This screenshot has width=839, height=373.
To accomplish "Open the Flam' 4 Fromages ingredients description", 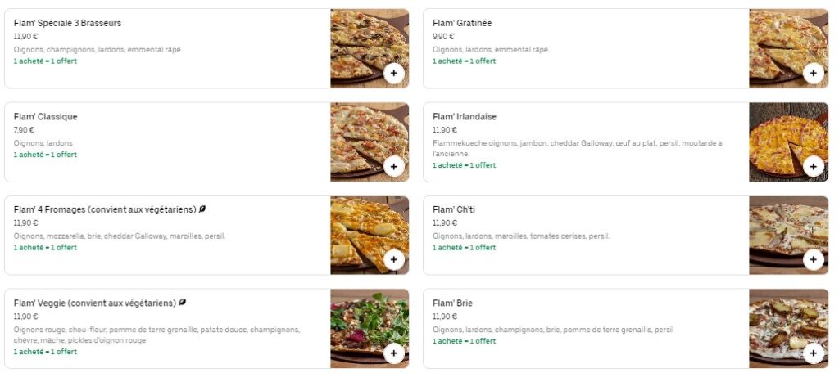I will tap(120, 236).
